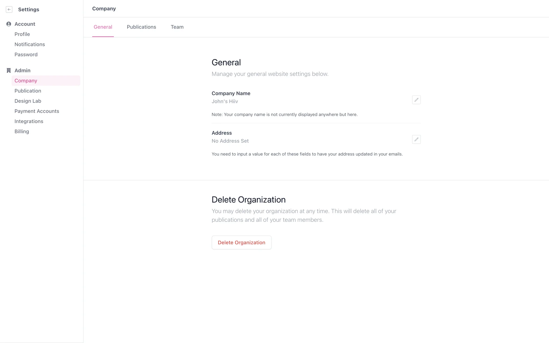The height and width of the screenshot is (343, 549).
Task: Click the Account user icon
Action: coord(9,24)
